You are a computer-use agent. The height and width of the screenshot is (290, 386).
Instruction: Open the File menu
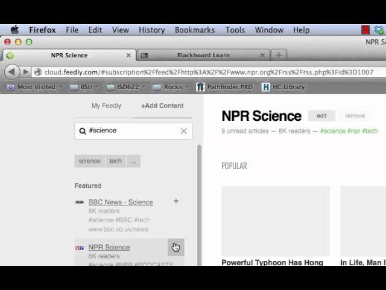[x=72, y=30]
